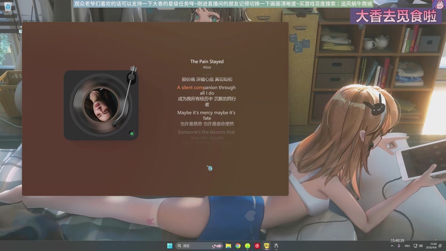Launch Google Chrome from taskbar
This screenshot has height=251, width=446.
238,246
